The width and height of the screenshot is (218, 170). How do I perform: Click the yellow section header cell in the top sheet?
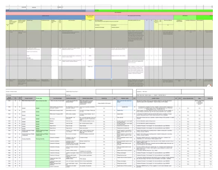(x=90, y=16)
